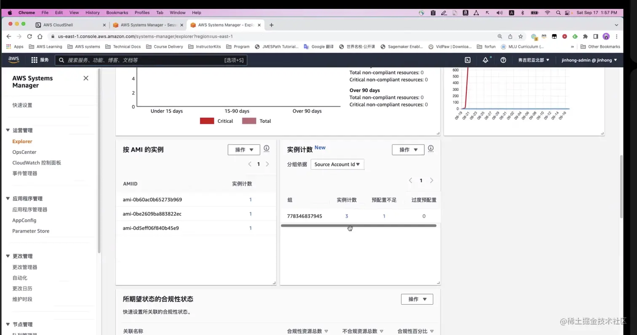Screen dimensions: 637x335
Task: Open macOS Spotlight search
Action: (x=559, y=13)
